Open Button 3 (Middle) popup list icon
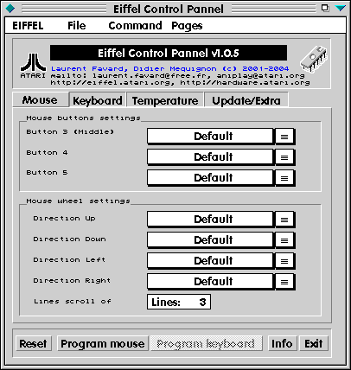Screen dimensions: 351x370 coord(284,137)
